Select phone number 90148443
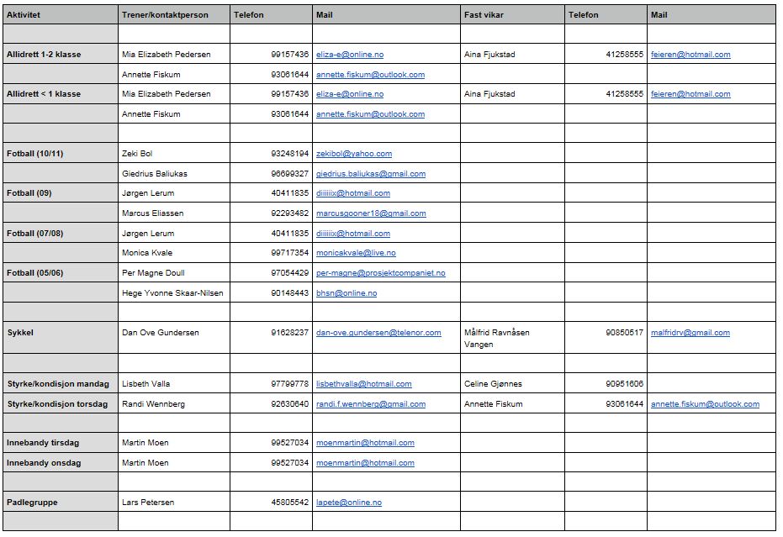This screenshot has height=537, width=783. click(289, 293)
